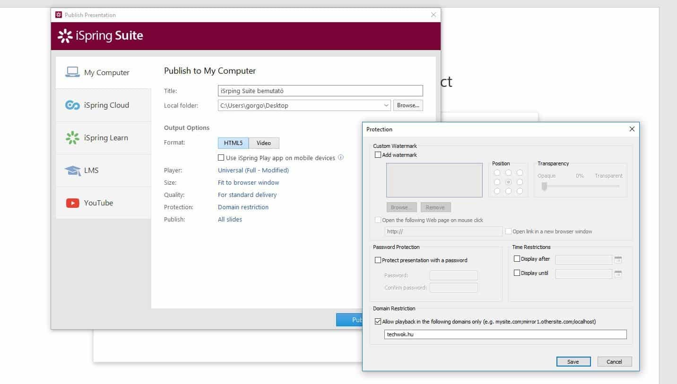Tick the Display after checkbox

tap(517, 259)
